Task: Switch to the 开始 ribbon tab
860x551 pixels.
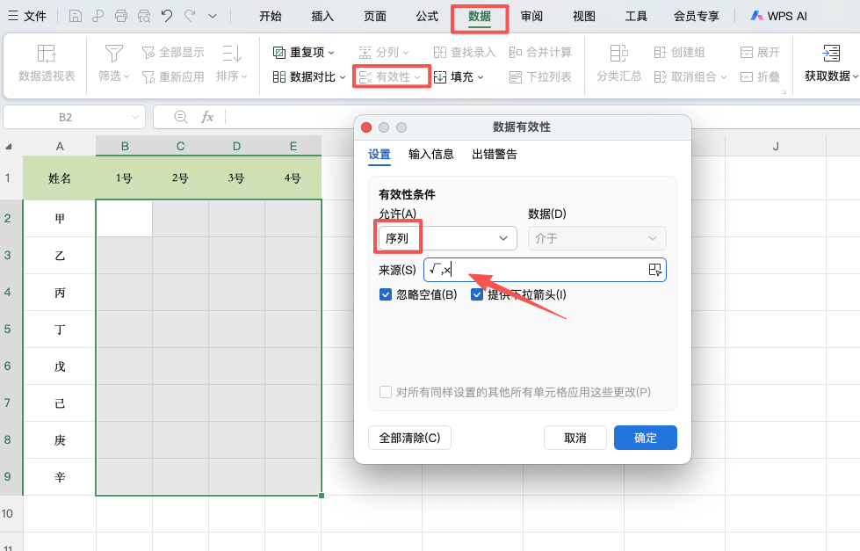Action: point(271,17)
